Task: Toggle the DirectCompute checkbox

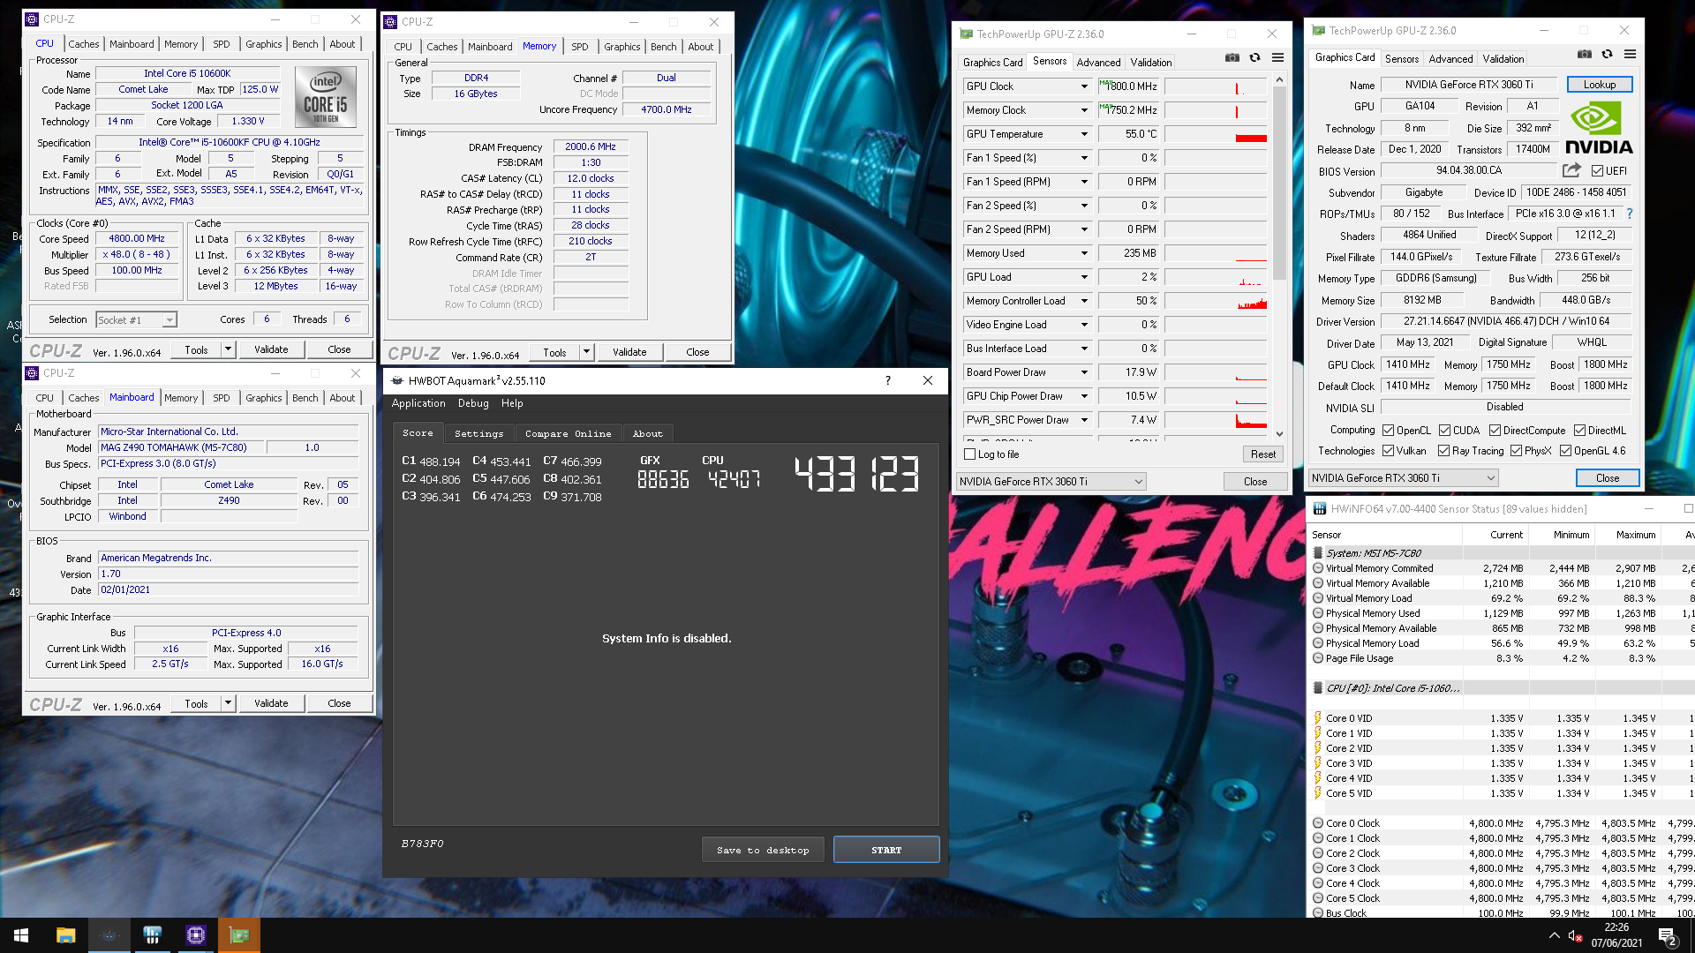Action: [1495, 431]
